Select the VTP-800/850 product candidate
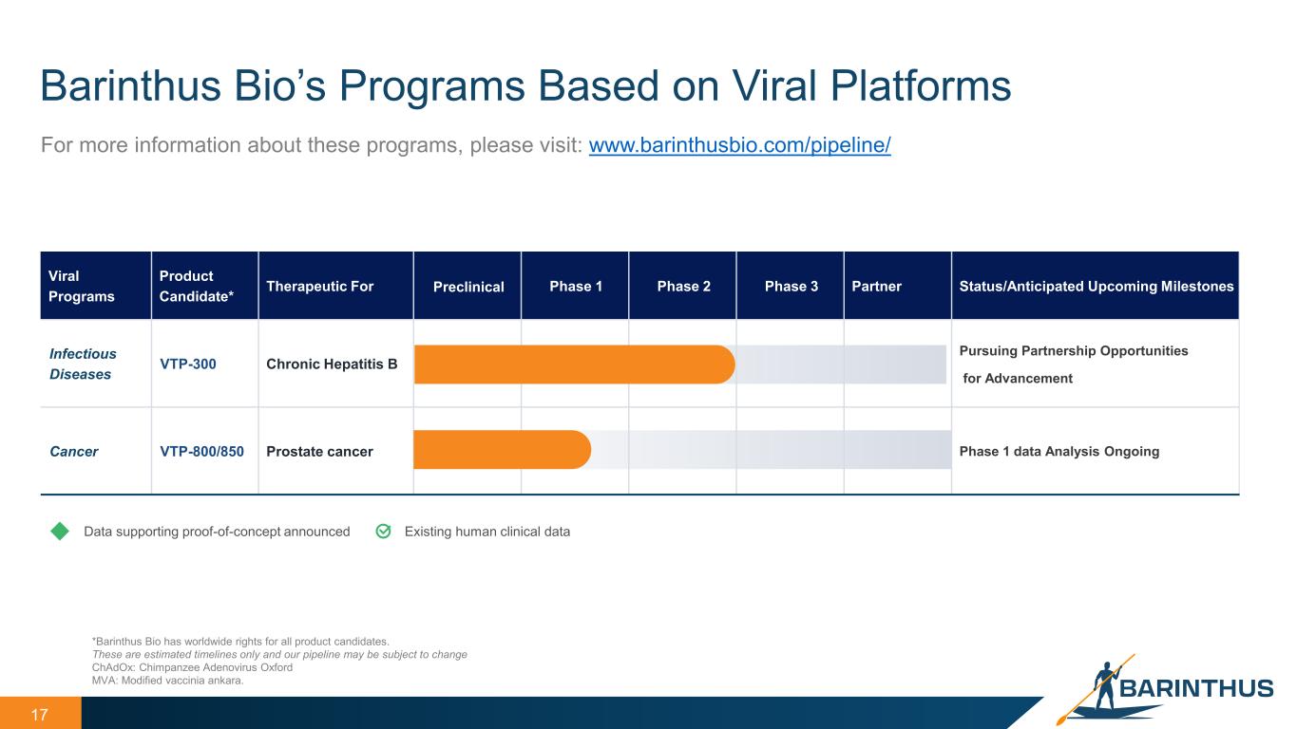Screen dimensions: 1297x729 pos(201,452)
